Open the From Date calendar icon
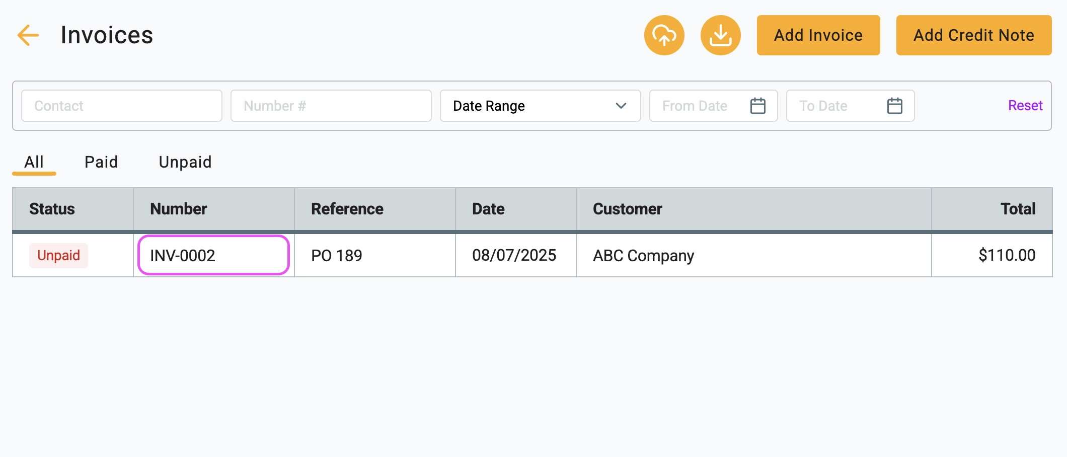 coord(757,106)
